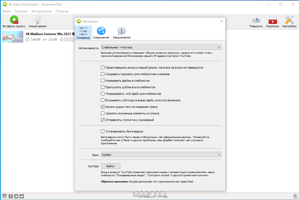
Task: Uncheck Искать аудио-теги по названию трека
Action: coord(103,107)
